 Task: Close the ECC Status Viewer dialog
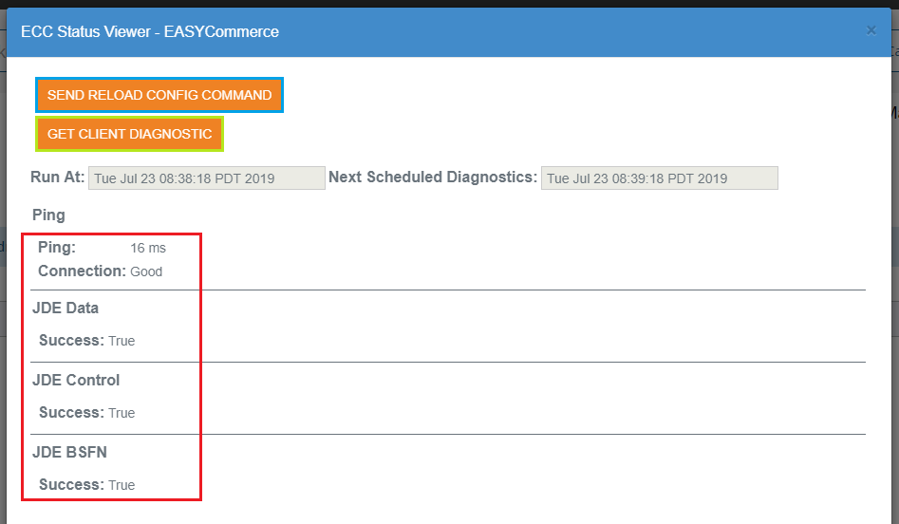tap(871, 30)
